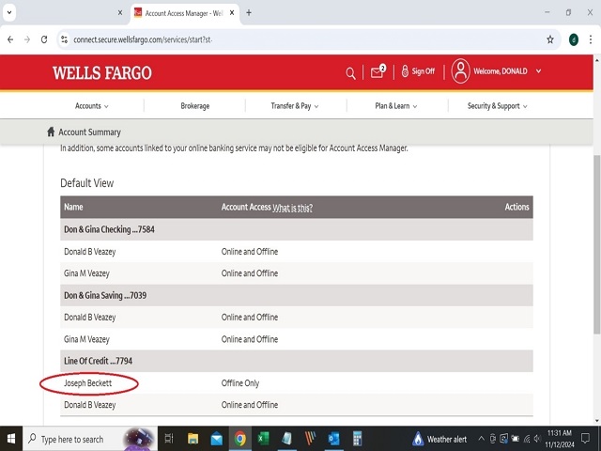Screen dimensions: 601x451
Task: Click 'Gina M Veazey' under Checking
Action: (x=86, y=273)
